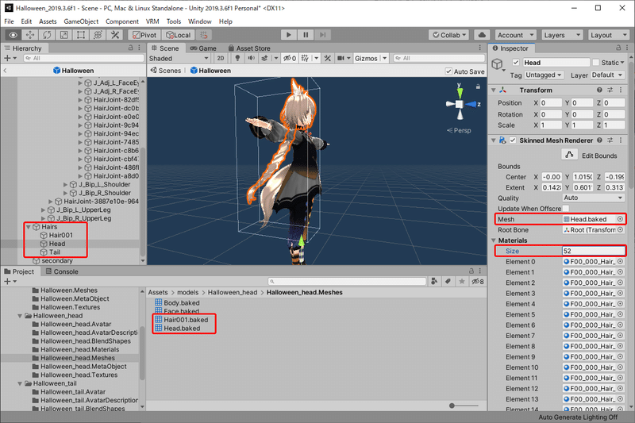
Task: Click the grid snapping toolbar icon
Action: (x=204, y=35)
